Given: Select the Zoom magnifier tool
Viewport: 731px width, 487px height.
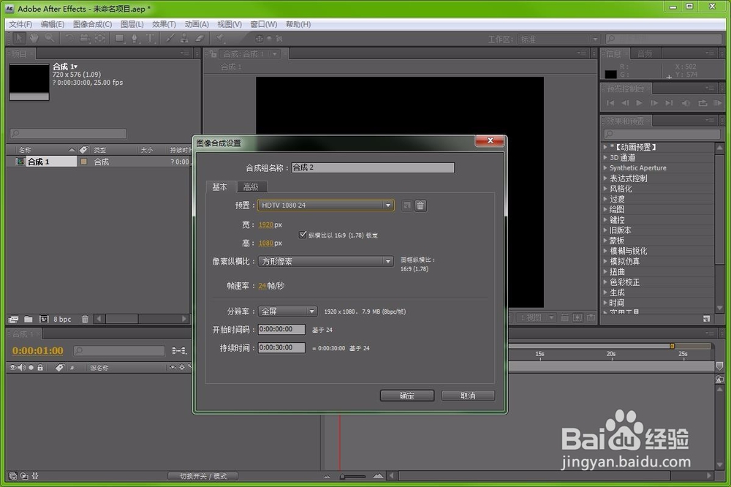Looking at the screenshot, I should [50, 38].
